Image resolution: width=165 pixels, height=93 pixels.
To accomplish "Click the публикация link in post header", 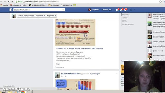I will point(95,74).
